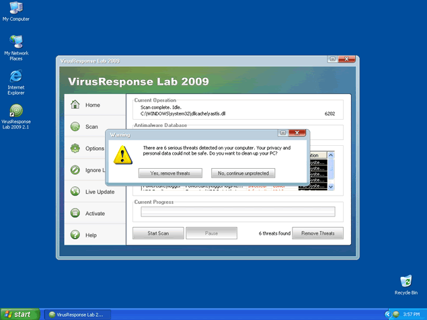427x320 pixels.
Task: Select the My Computer desktop icon
Action: pos(15,8)
